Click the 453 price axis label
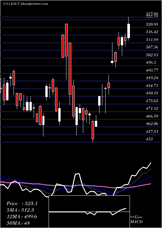 click(x=149, y=139)
